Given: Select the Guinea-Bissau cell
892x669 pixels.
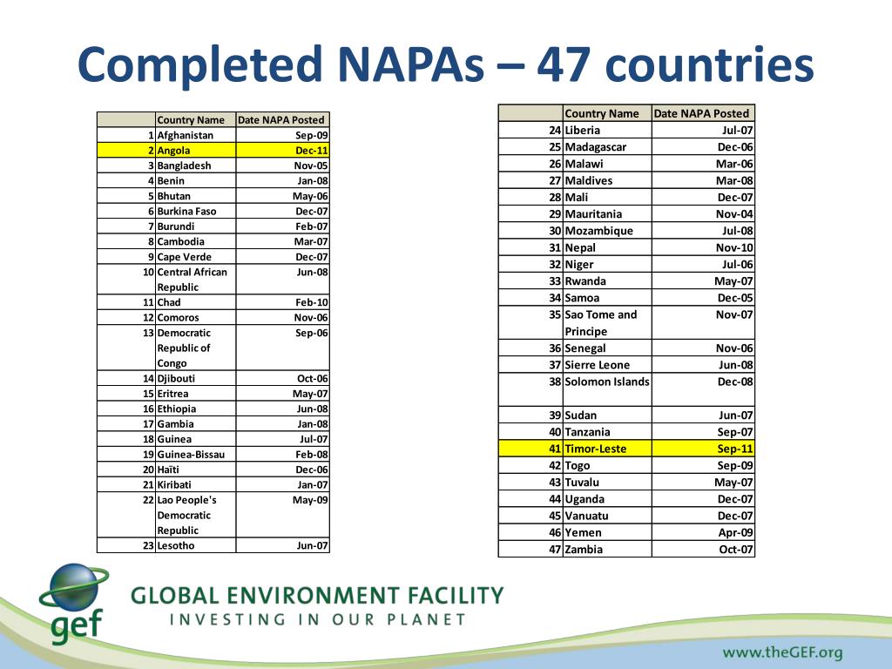Looking at the screenshot, I should click(195, 455).
